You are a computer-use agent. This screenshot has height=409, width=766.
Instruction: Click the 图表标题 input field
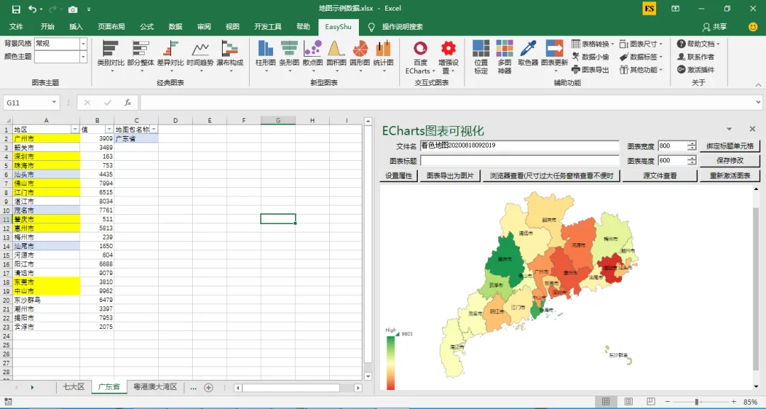click(520, 161)
